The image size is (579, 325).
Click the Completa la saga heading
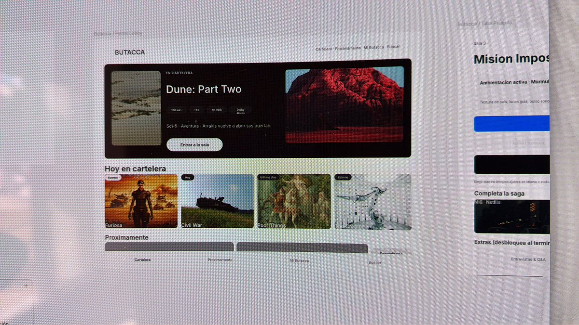(499, 194)
